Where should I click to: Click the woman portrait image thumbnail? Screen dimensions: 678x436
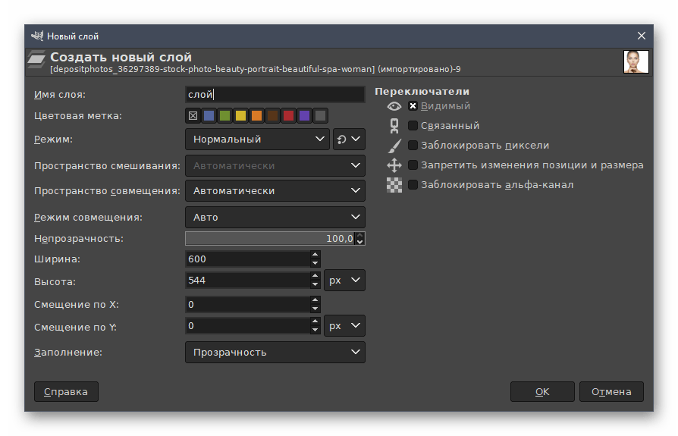click(636, 61)
